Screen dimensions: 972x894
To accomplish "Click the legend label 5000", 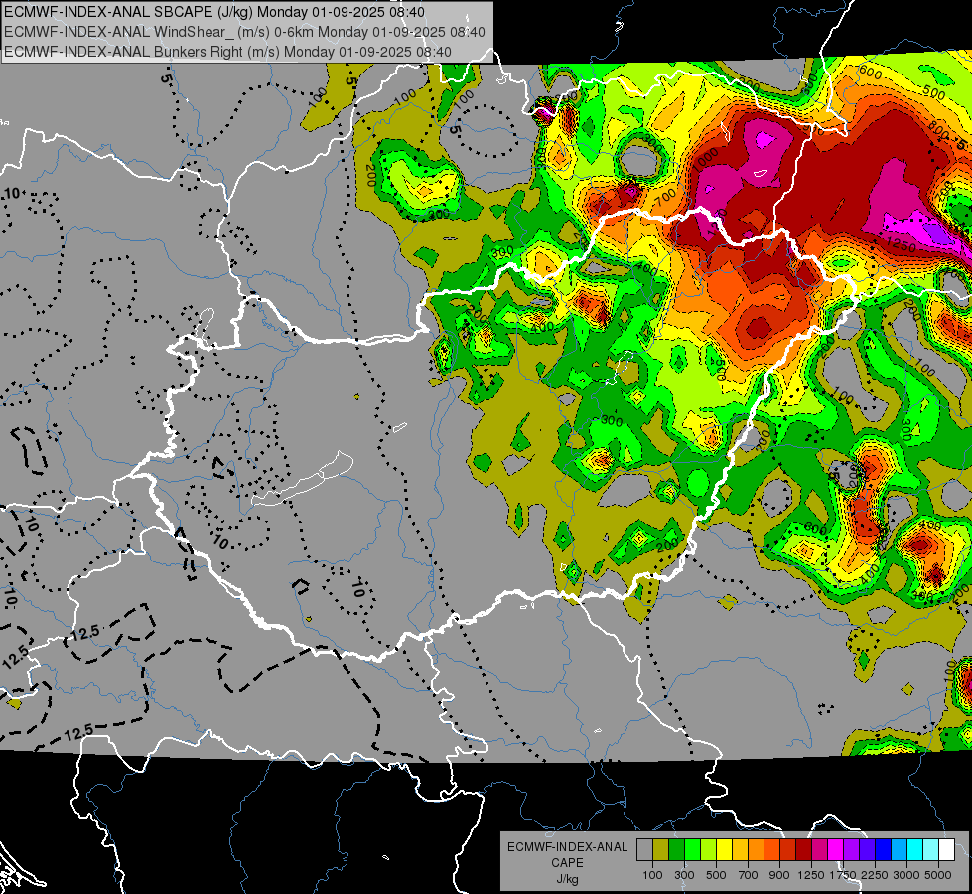I will click(x=938, y=875).
